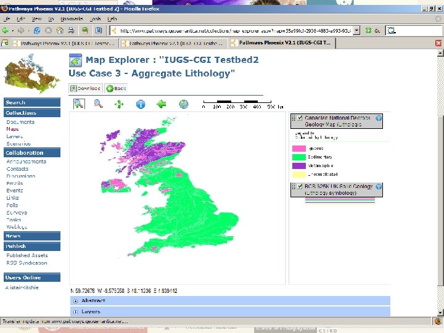
Task: Click the Canada map logo thumbnail
Action: point(31,73)
